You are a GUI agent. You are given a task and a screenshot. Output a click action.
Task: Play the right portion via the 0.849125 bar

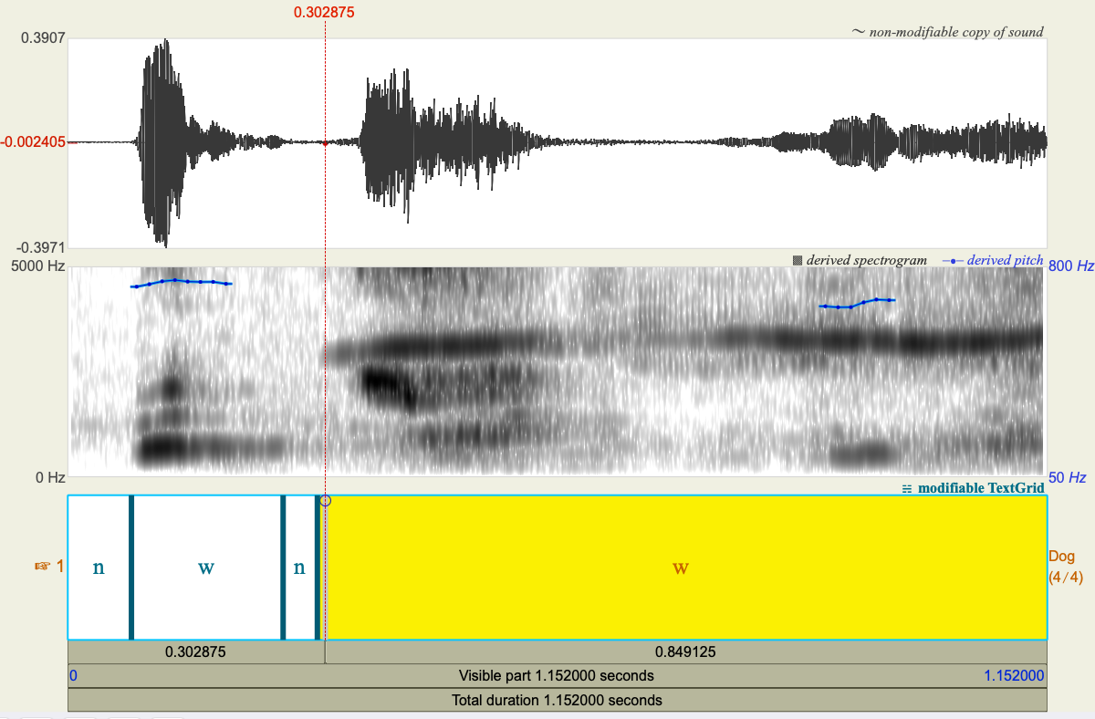pyautogui.click(x=687, y=651)
